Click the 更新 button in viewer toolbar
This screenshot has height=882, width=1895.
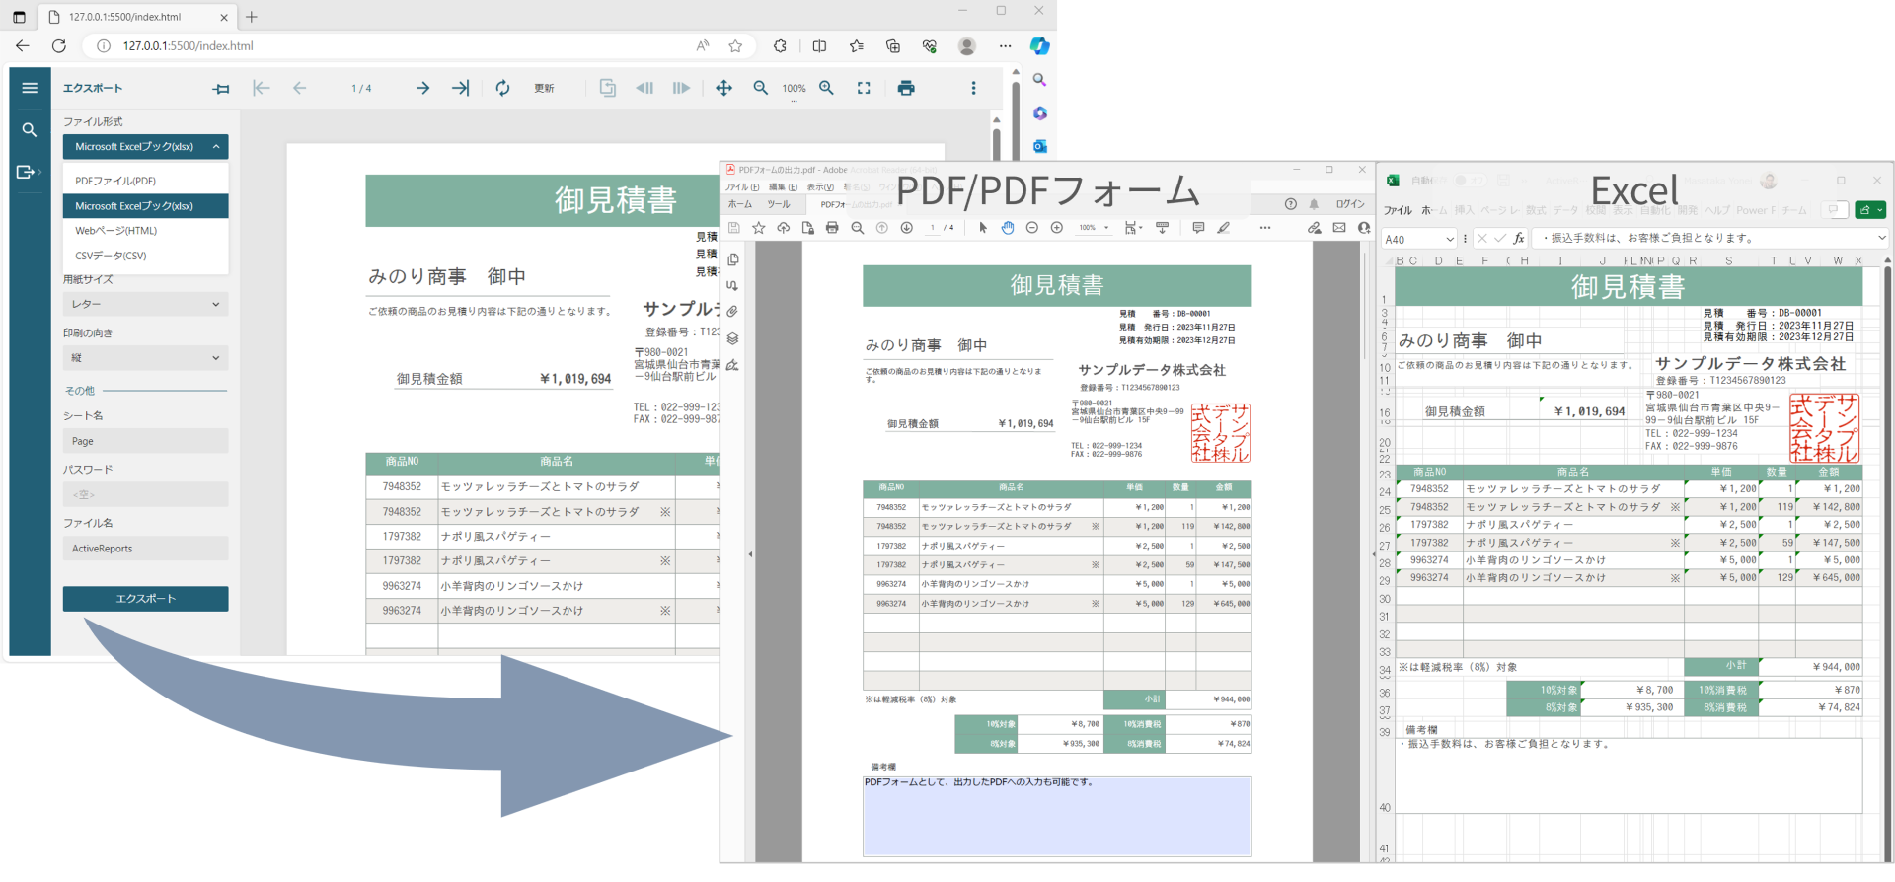(x=544, y=89)
